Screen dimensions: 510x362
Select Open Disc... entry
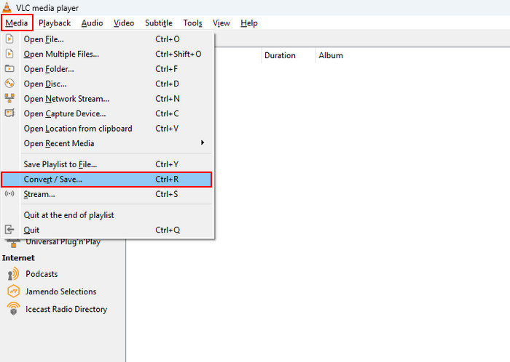[107, 84]
